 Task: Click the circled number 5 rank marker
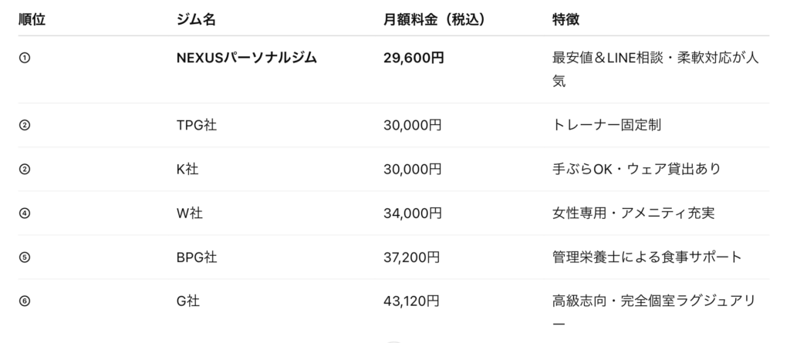pos(24,257)
